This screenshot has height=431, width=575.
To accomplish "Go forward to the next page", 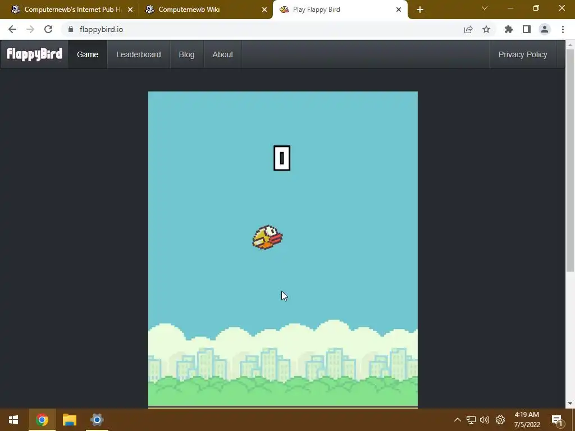I will pos(30,29).
